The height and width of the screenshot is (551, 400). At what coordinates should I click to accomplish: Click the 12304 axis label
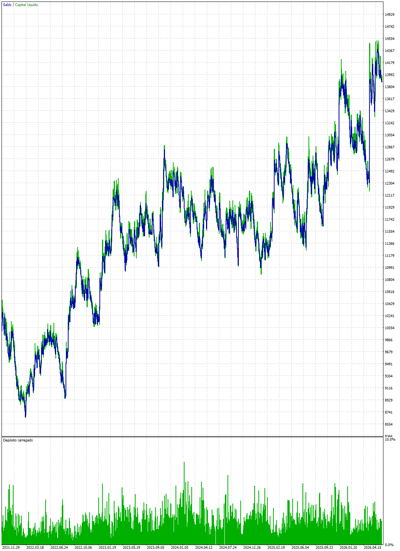[x=390, y=183]
